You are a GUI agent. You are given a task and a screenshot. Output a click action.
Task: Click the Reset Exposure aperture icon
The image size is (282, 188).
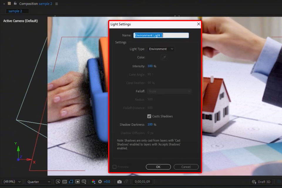click(x=100, y=182)
